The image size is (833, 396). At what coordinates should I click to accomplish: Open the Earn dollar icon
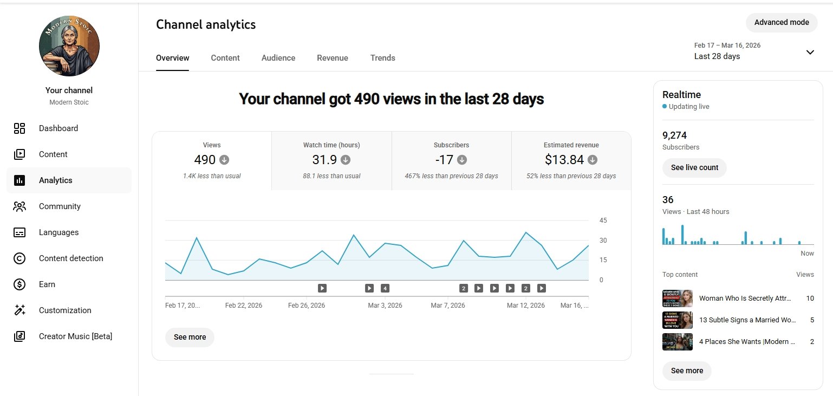(x=19, y=284)
